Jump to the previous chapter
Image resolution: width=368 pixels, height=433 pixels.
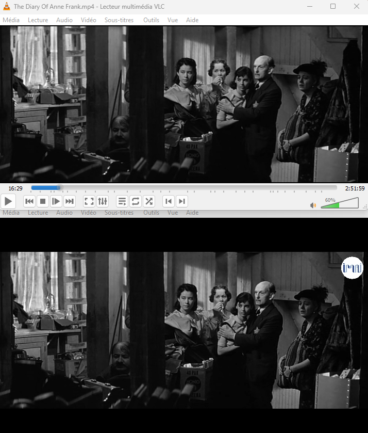coord(168,201)
